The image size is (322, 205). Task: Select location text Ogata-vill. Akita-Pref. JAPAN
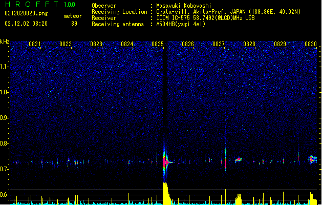pos(201,12)
